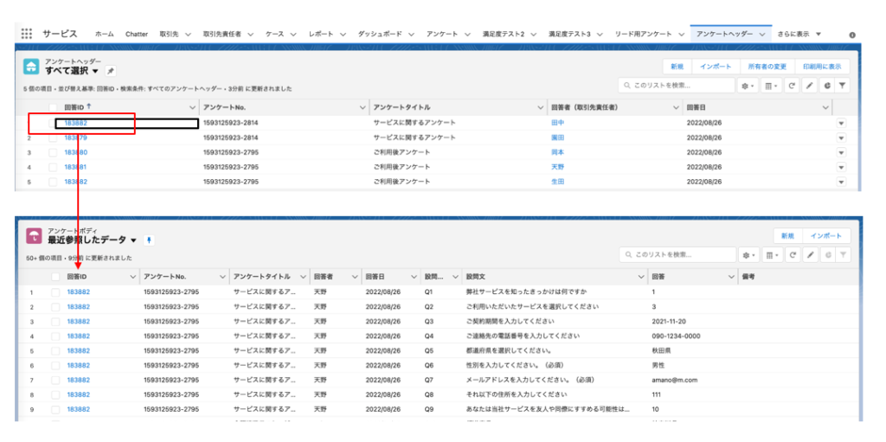This screenshot has height=442, width=886.
Task: Refresh the アンケートボディ list
Action: pos(793,255)
